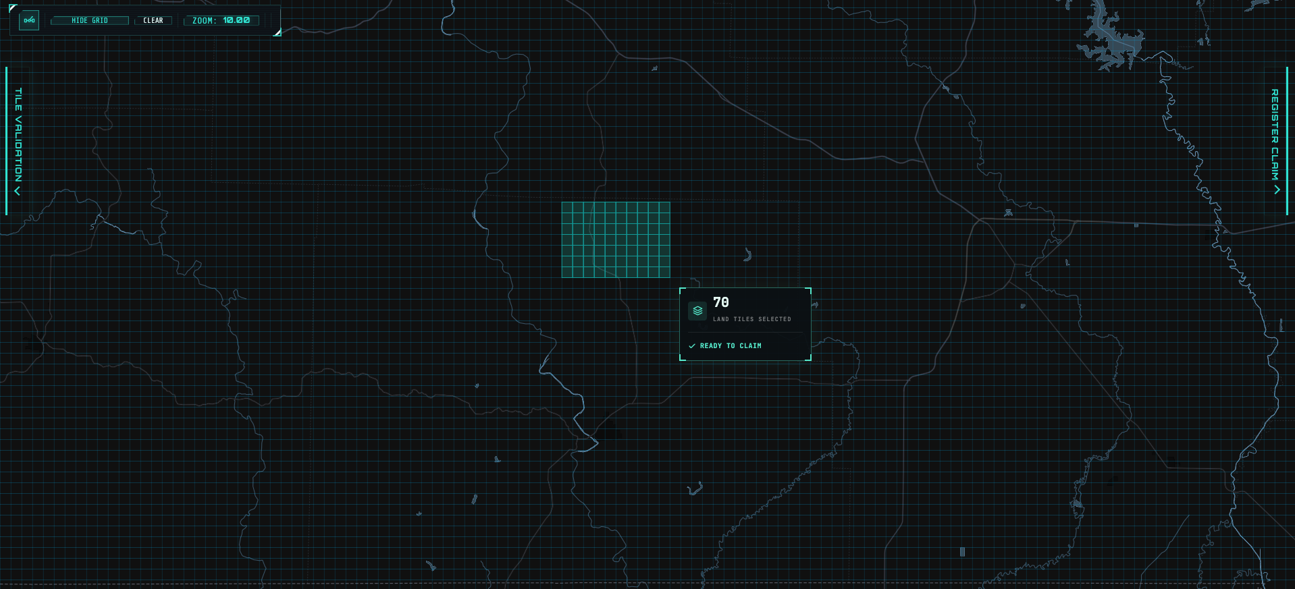Click the Zoom: 10.00 readout

tap(221, 21)
